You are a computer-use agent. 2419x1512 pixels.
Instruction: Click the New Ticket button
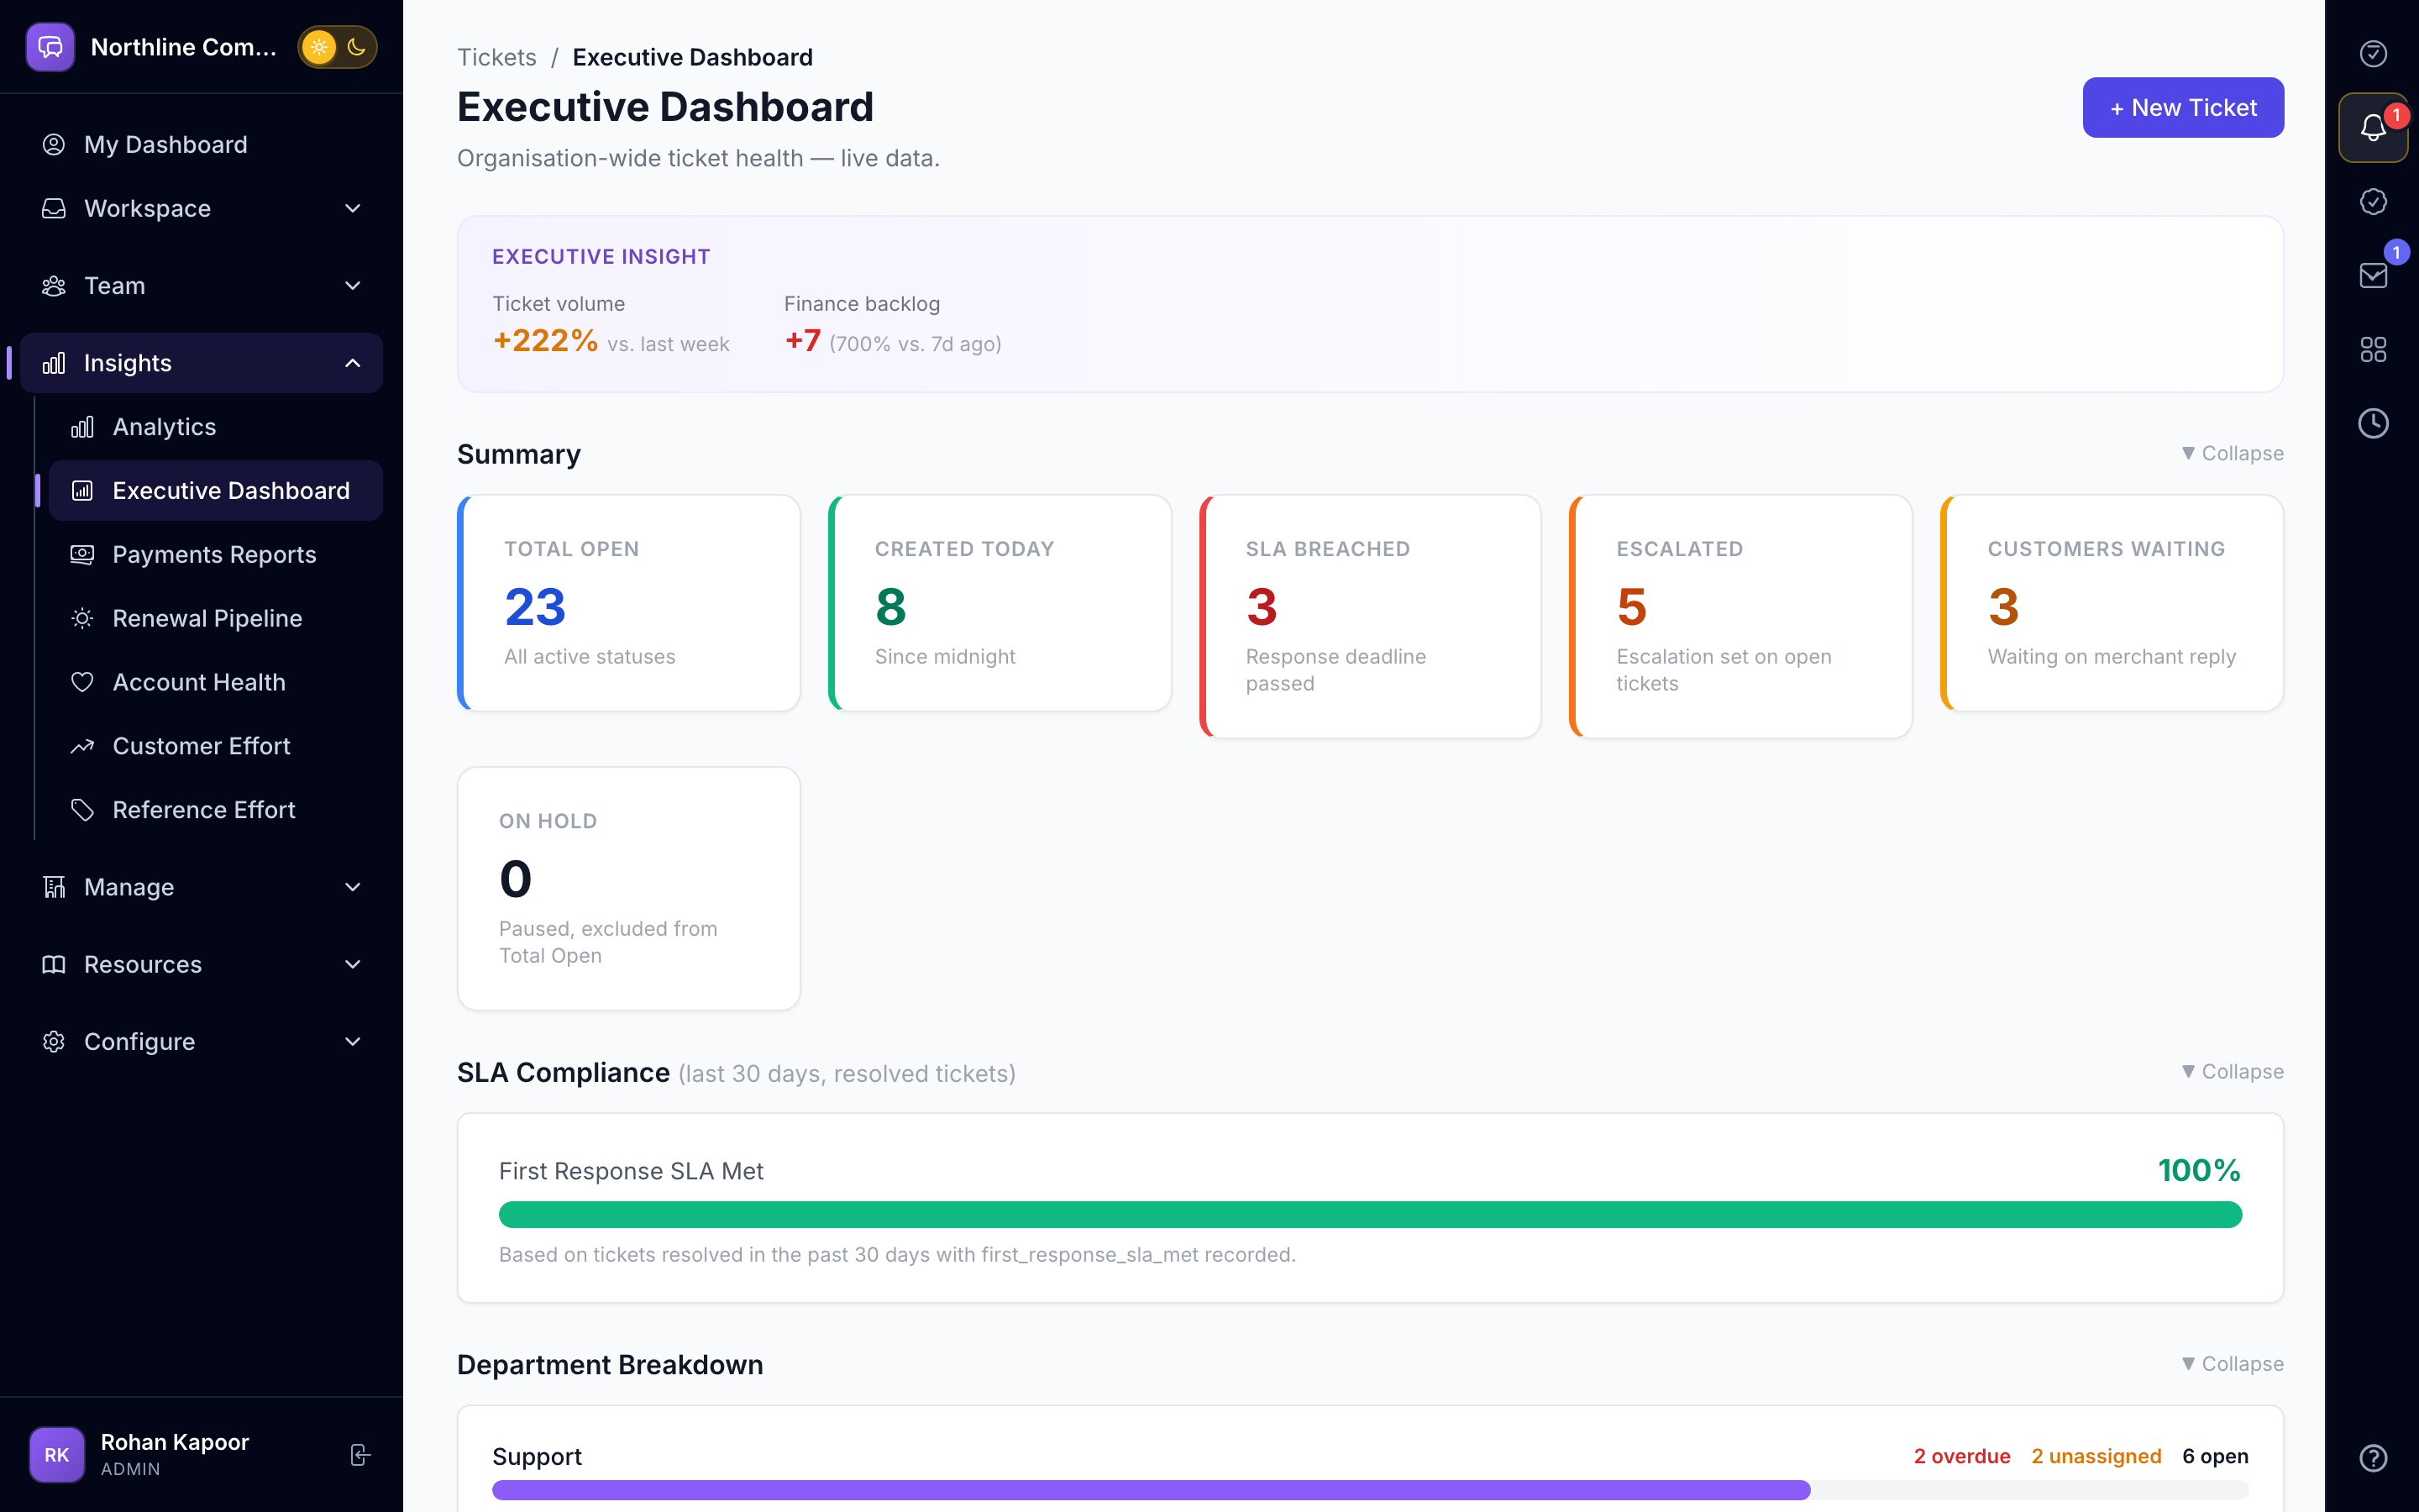coord(2182,108)
